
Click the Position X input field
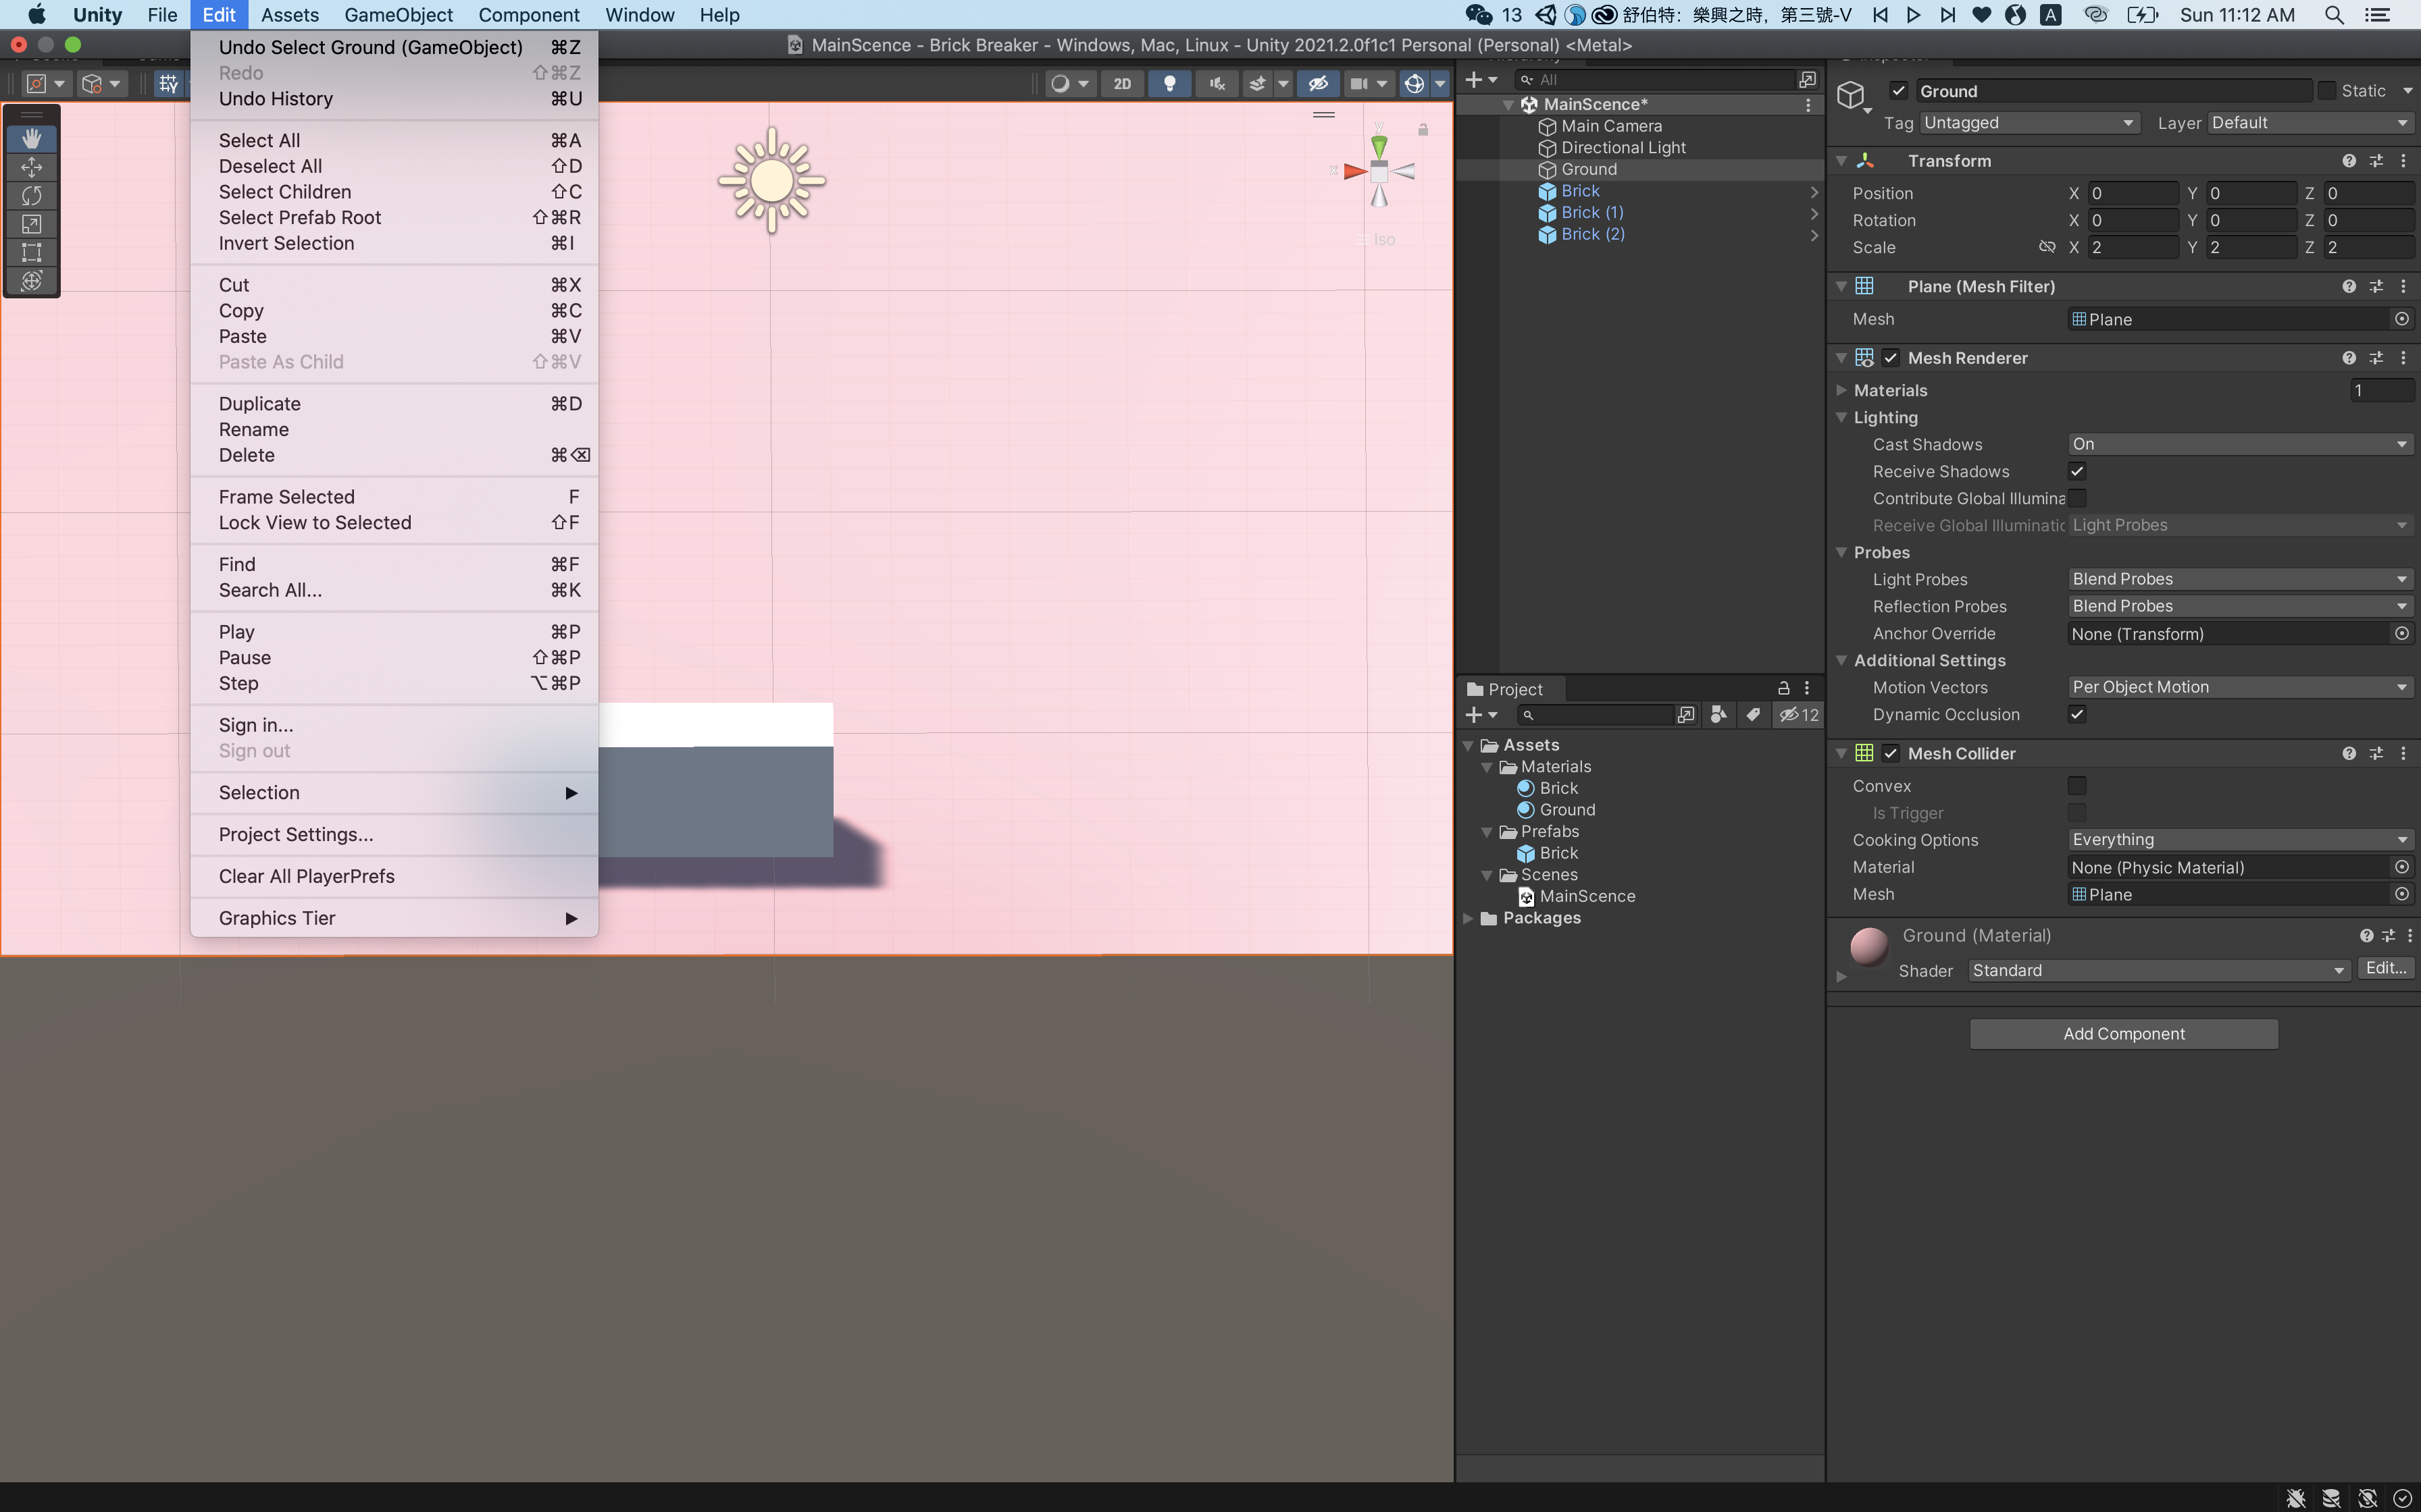2133,193
